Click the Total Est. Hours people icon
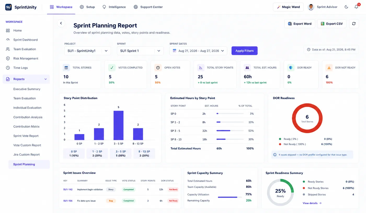The height and width of the screenshot is (213, 366). click(247, 68)
